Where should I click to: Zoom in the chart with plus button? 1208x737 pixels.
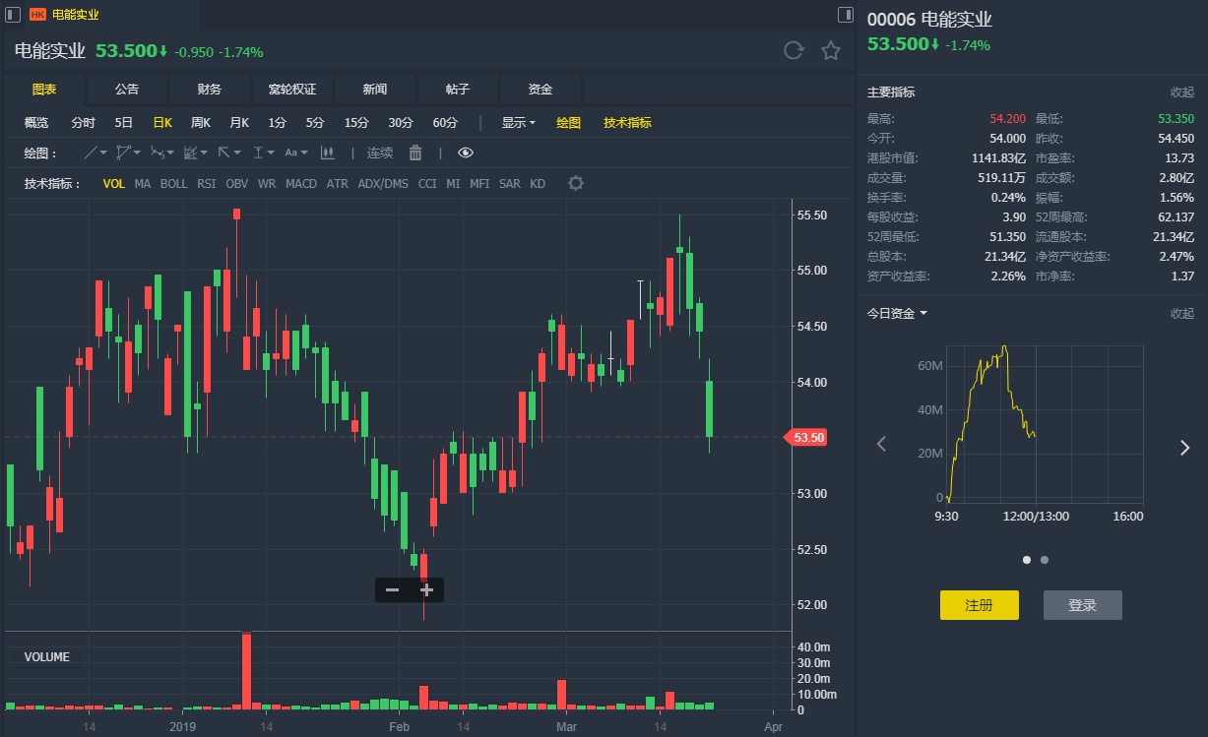[426, 589]
